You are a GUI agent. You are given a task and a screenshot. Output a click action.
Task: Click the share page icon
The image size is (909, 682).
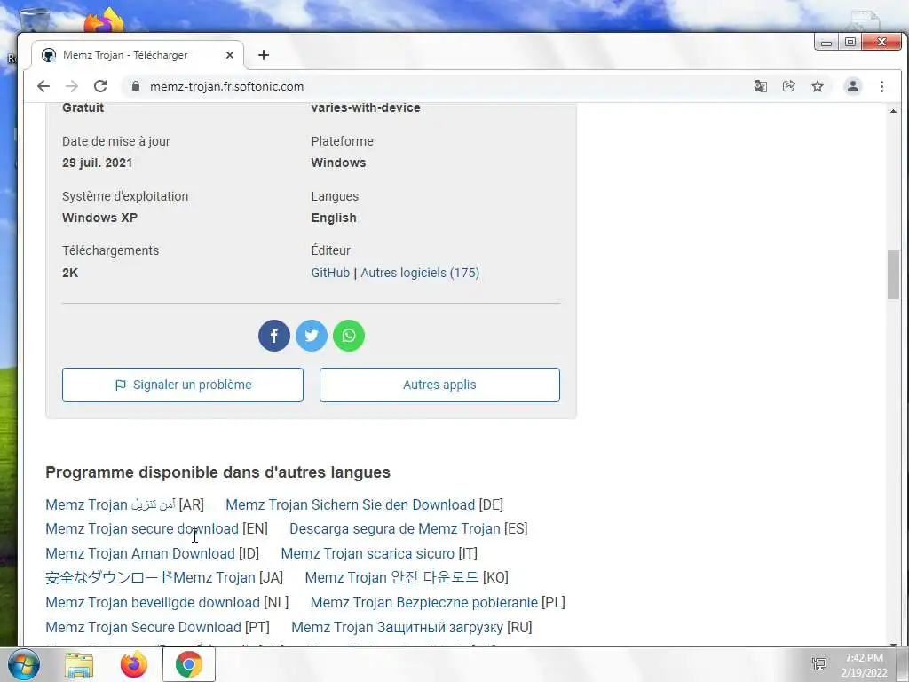[788, 86]
